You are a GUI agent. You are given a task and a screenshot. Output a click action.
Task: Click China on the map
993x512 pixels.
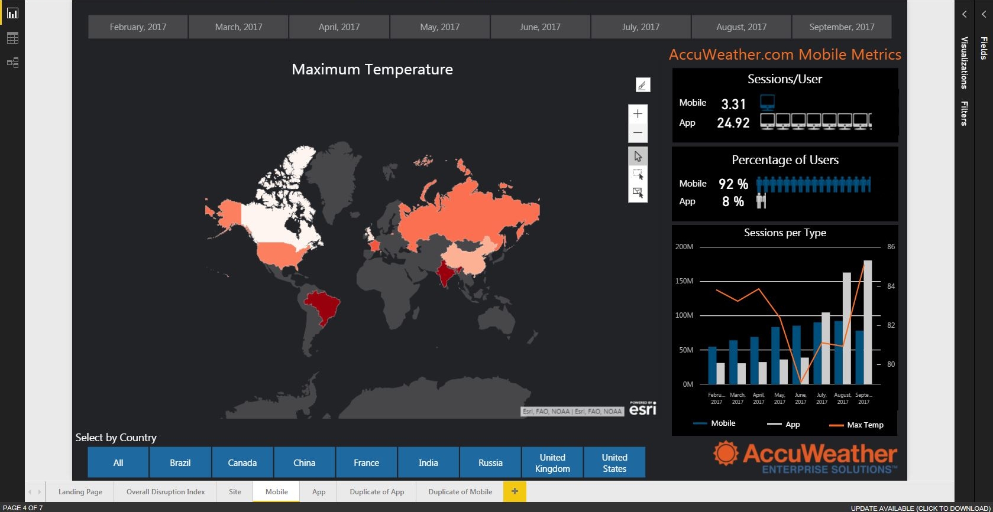[467, 257]
